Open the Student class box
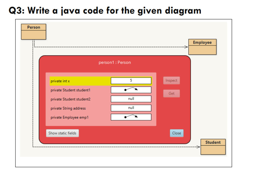Screen dimensions: 268x179 coord(213,147)
